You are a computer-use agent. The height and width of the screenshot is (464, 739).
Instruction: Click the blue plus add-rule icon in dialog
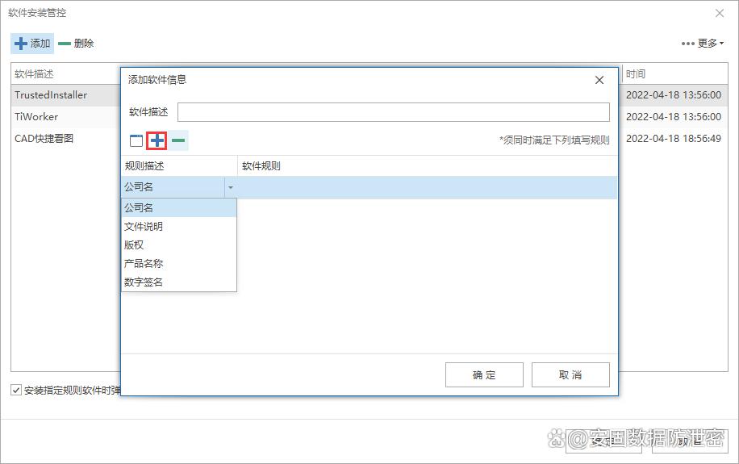coord(157,140)
